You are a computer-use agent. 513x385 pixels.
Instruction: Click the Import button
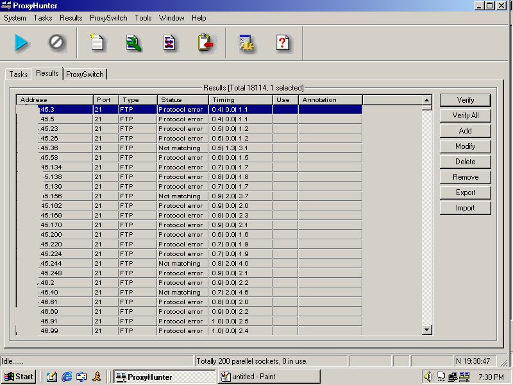click(465, 208)
